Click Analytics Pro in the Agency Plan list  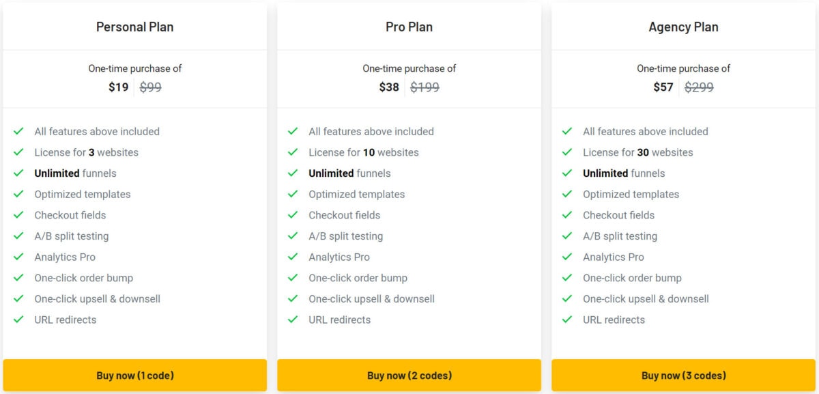pos(613,257)
